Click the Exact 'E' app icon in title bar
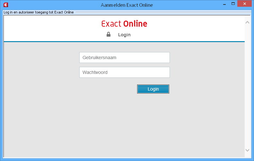254x161 pixels. pos(6,5)
